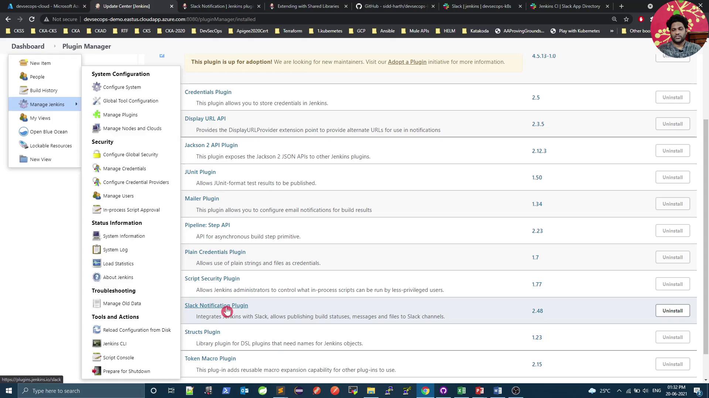Click the Prepare for Shutdown icon
Image resolution: width=709 pixels, height=398 pixels.
click(96, 371)
